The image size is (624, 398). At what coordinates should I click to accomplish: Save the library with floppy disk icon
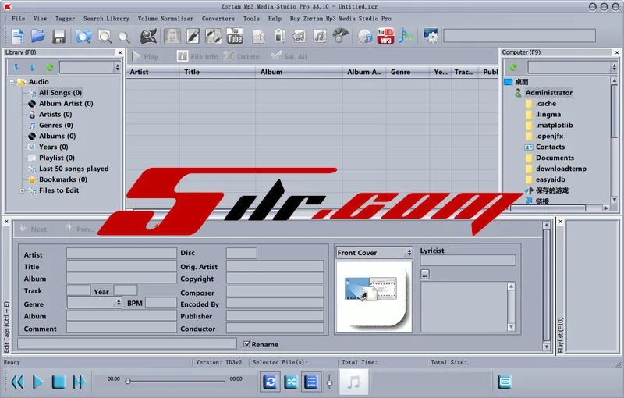point(59,37)
